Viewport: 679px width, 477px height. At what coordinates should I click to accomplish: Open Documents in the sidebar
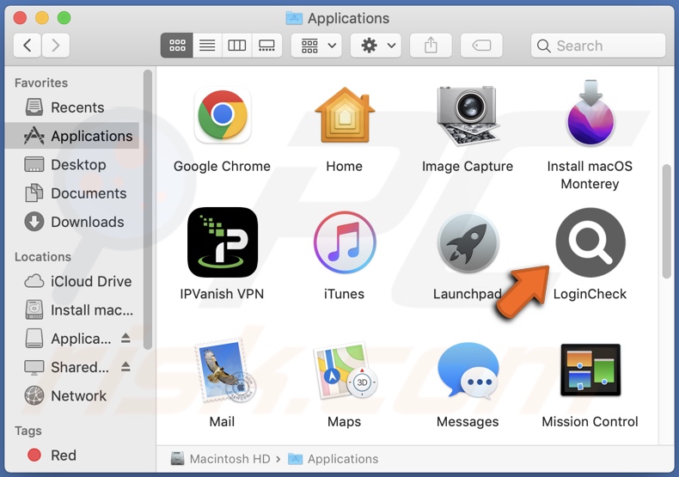coord(72,193)
